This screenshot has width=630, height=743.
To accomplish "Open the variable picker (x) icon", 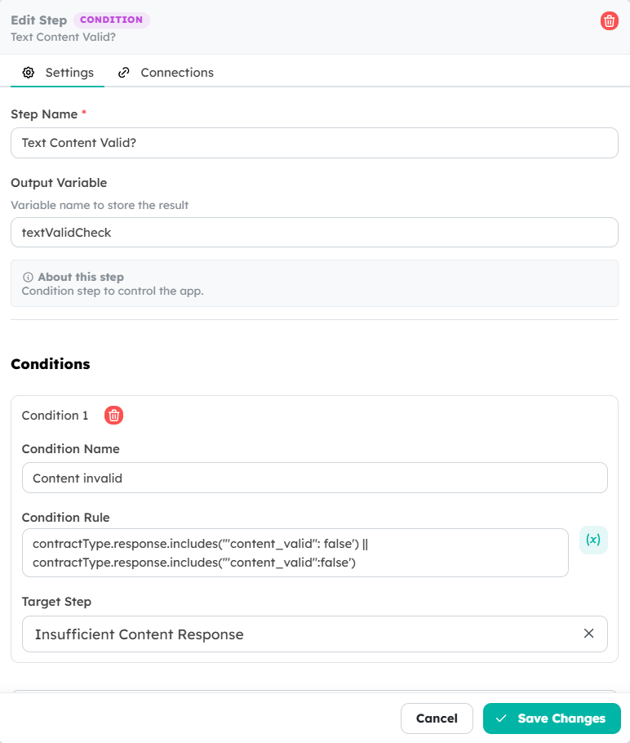I will [593, 540].
